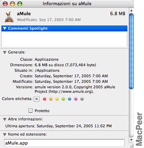
Task: Click the aMule donkey application icon
Action: click(x=9, y=17)
